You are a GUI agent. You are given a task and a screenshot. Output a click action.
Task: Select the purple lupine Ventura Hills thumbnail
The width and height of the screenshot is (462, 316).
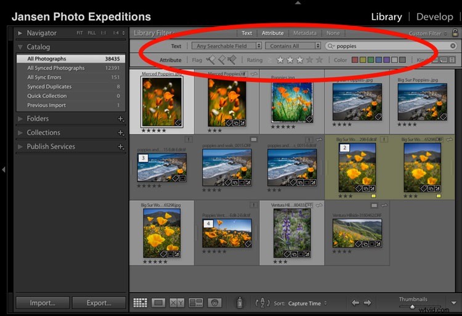(x=292, y=233)
